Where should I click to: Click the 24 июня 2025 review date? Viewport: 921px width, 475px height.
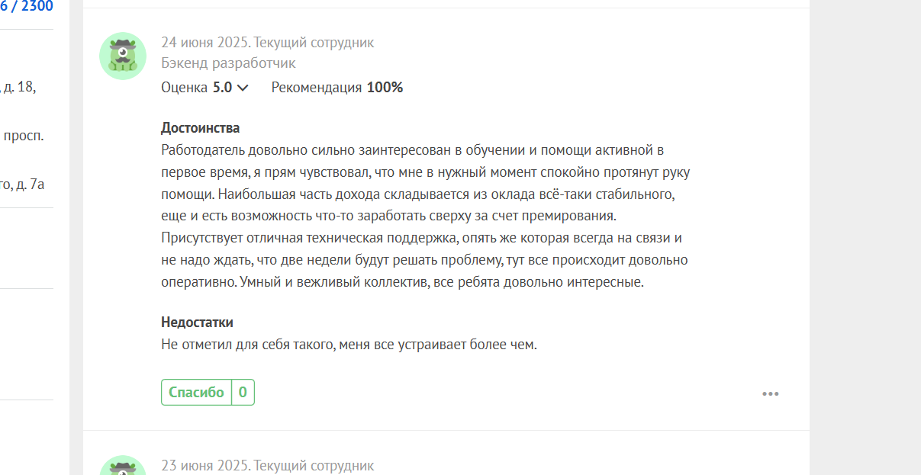[204, 43]
